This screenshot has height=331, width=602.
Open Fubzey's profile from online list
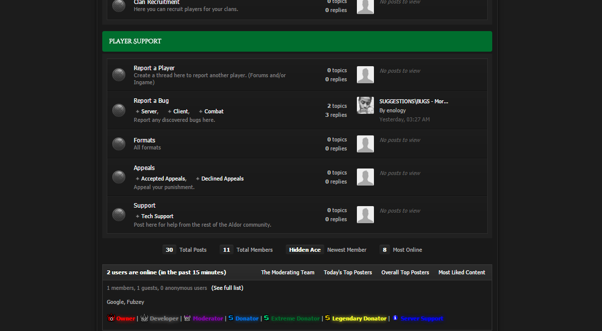point(135,302)
